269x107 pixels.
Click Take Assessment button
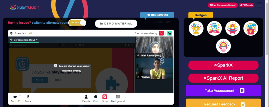pos(223,91)
